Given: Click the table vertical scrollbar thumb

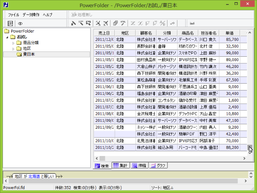Looking at the screenshot, I should pyautogui.click(x=250, y=148).
